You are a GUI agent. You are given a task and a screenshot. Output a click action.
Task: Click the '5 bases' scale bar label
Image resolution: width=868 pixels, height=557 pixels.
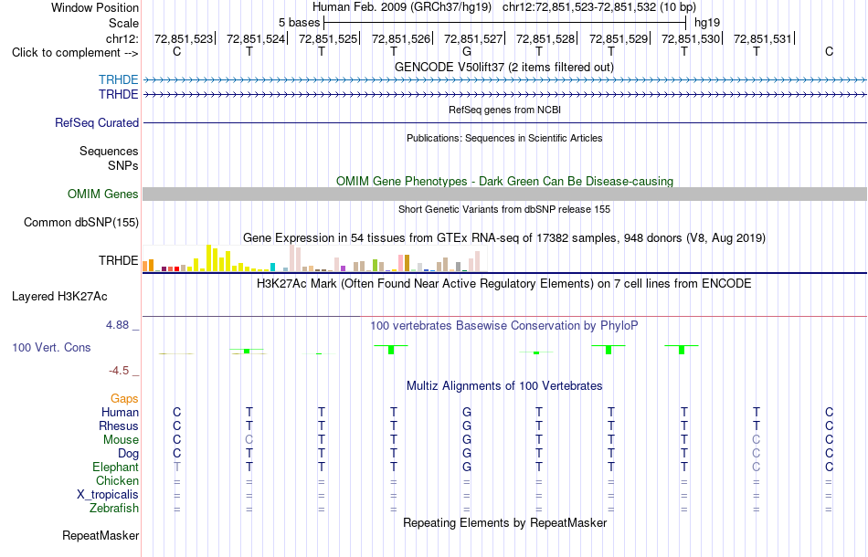(x=299, y=23)
